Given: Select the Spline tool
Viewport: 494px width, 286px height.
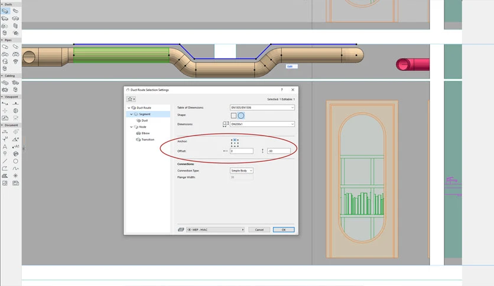Looking at the screenshot, I should pyautogui.click(x=15, y=168).
